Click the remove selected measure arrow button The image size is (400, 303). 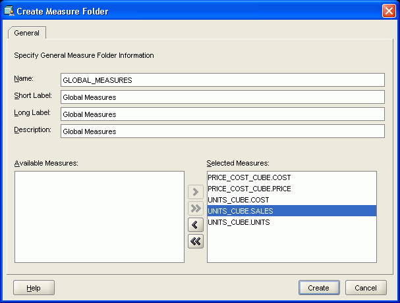(x=196, y=225)
